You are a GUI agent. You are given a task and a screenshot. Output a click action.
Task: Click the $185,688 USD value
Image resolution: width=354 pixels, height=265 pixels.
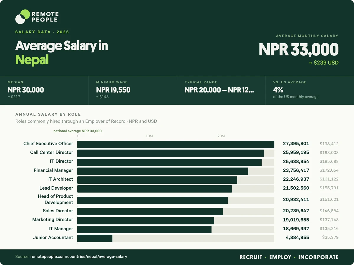click(329, 162)
